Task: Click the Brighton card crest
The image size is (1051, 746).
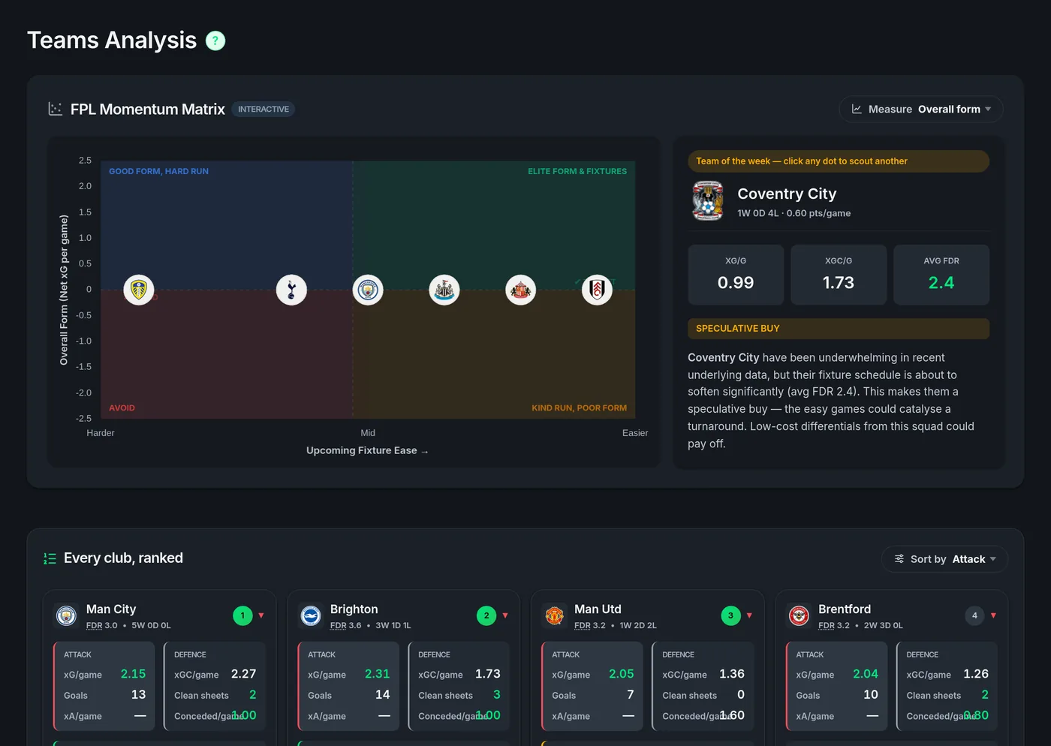Action: [x=311, y=616]
